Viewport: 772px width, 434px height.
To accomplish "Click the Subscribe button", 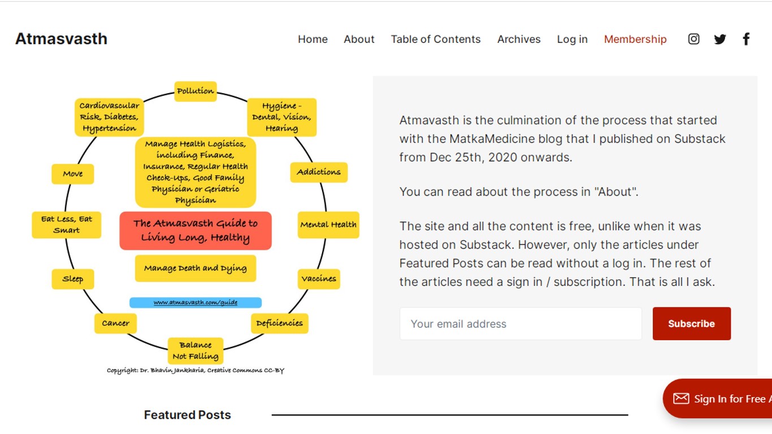I will coord(691,324).
